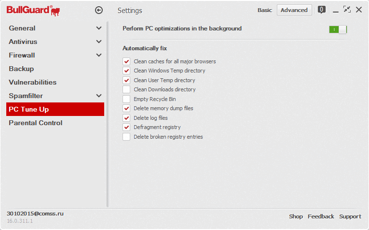The image size is (369, 230).
Task: Click the version number 16.0.311.1
Action: (20, 221)
